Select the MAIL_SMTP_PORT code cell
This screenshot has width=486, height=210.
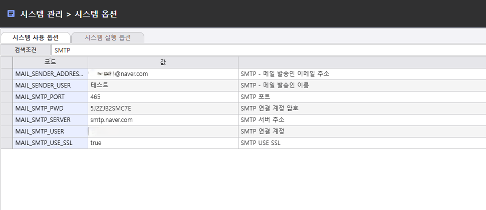click(50, 96)
